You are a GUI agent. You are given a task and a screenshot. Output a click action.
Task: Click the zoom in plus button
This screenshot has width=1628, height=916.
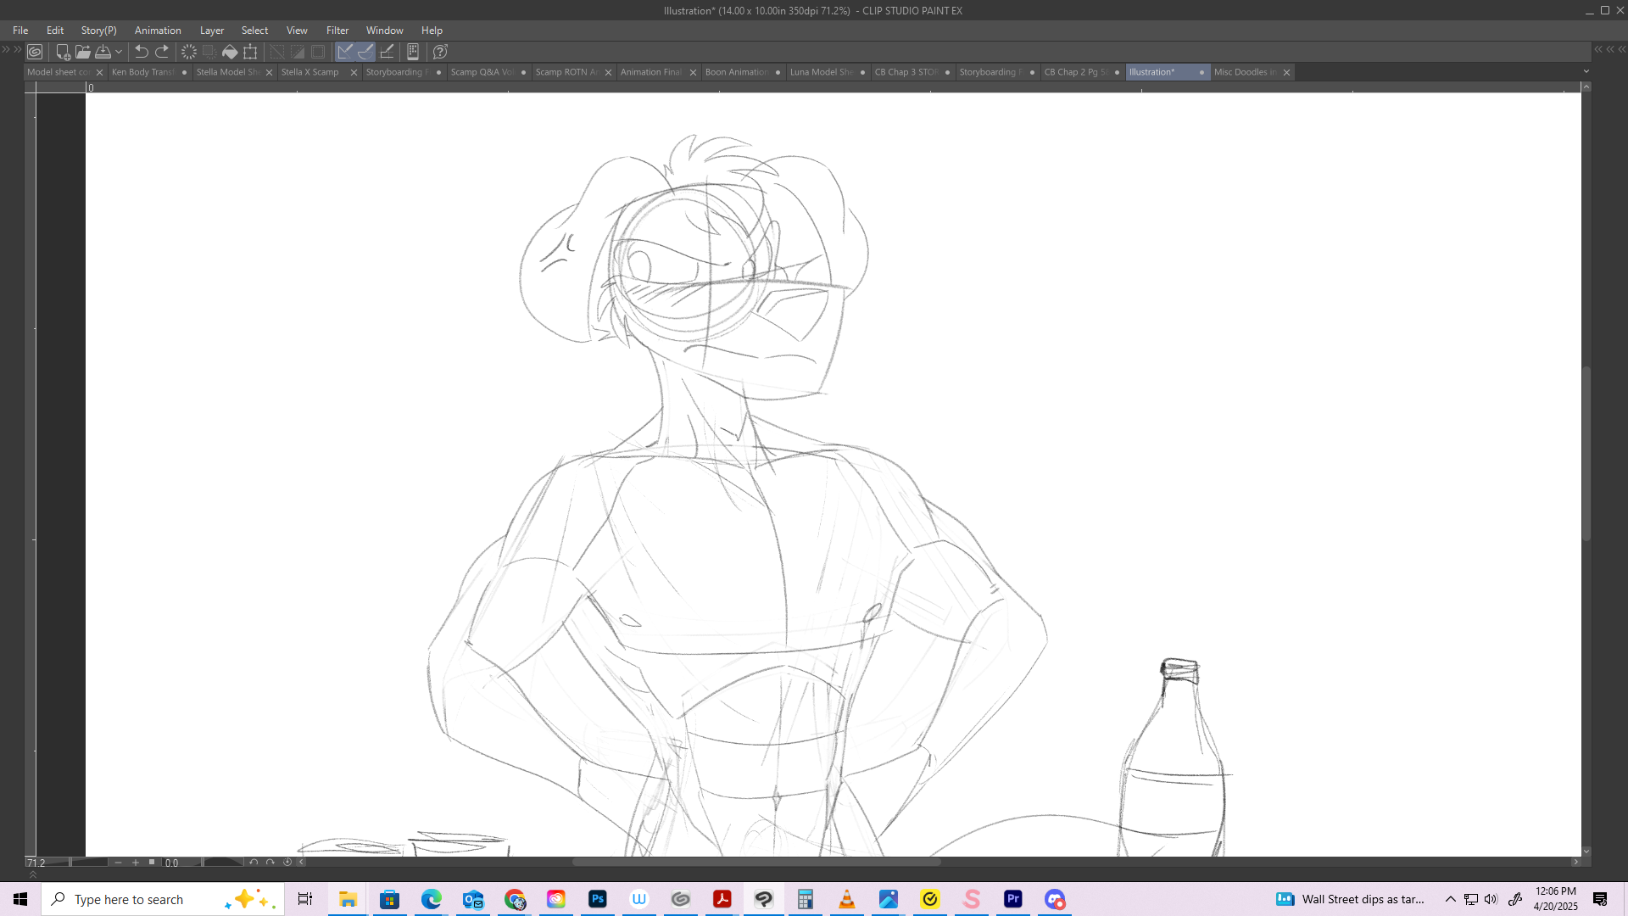[136, 863]
